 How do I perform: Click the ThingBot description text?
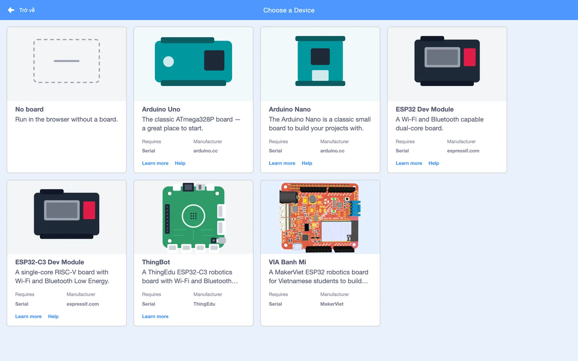190,277
